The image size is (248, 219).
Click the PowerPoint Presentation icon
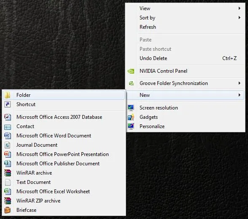[8, 154]
